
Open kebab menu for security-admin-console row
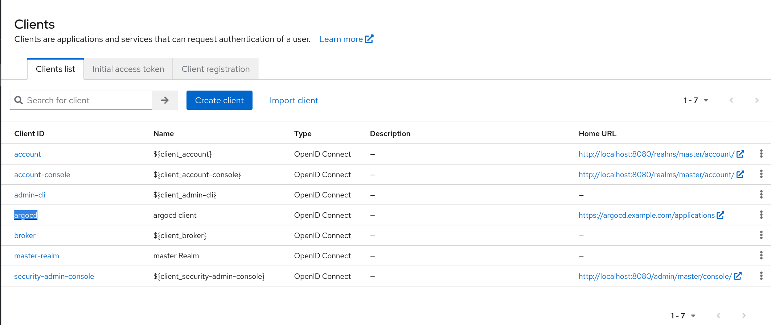point(761,276)
